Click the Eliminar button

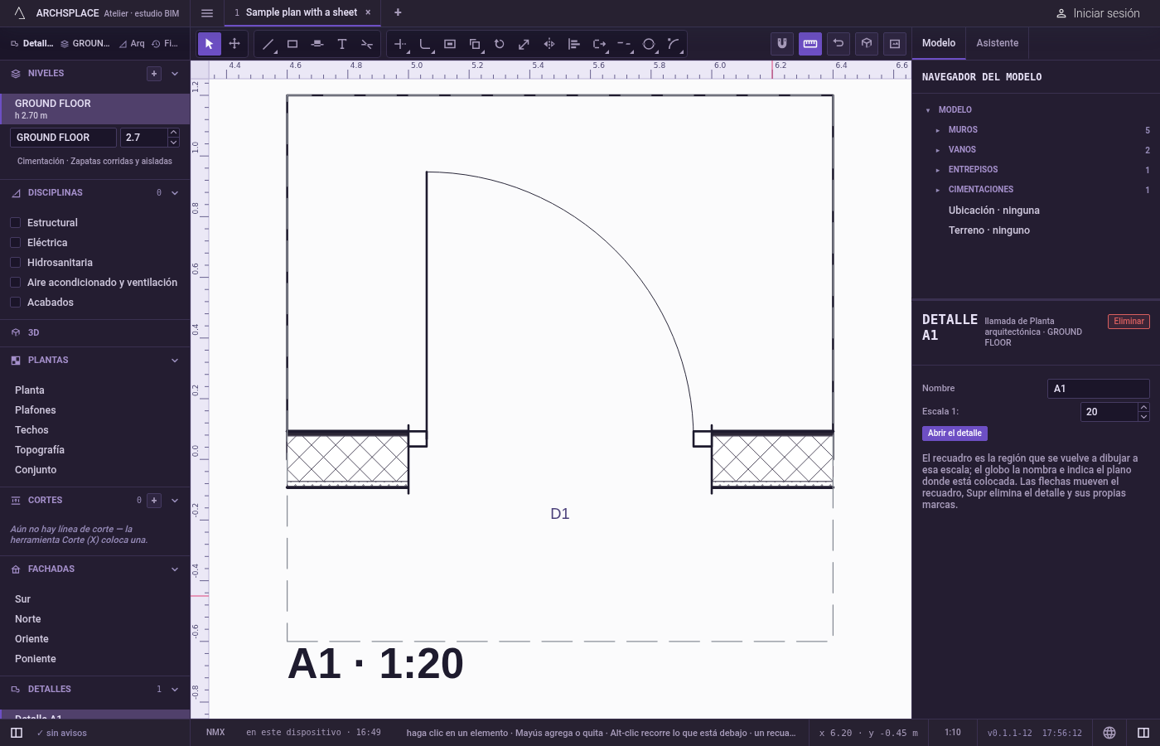[x=1129, y=322]
